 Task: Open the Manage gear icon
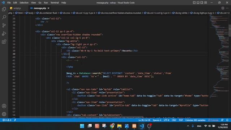point(4,114)
